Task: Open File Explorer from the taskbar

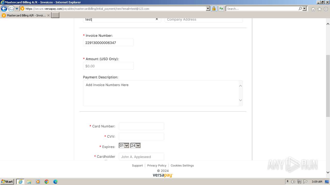Action: click(x=29, y=182)
